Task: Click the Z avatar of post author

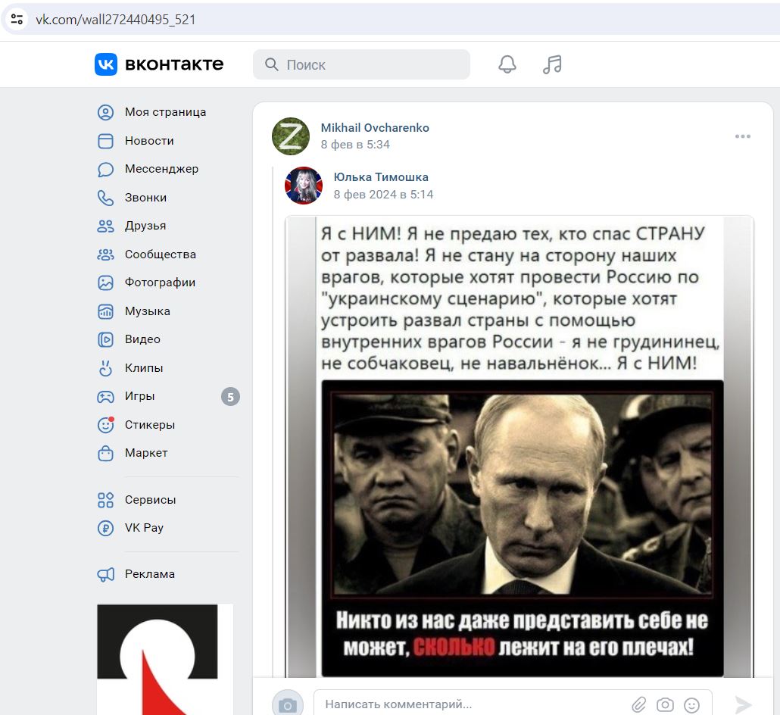Action: click(x=291, y=136)
